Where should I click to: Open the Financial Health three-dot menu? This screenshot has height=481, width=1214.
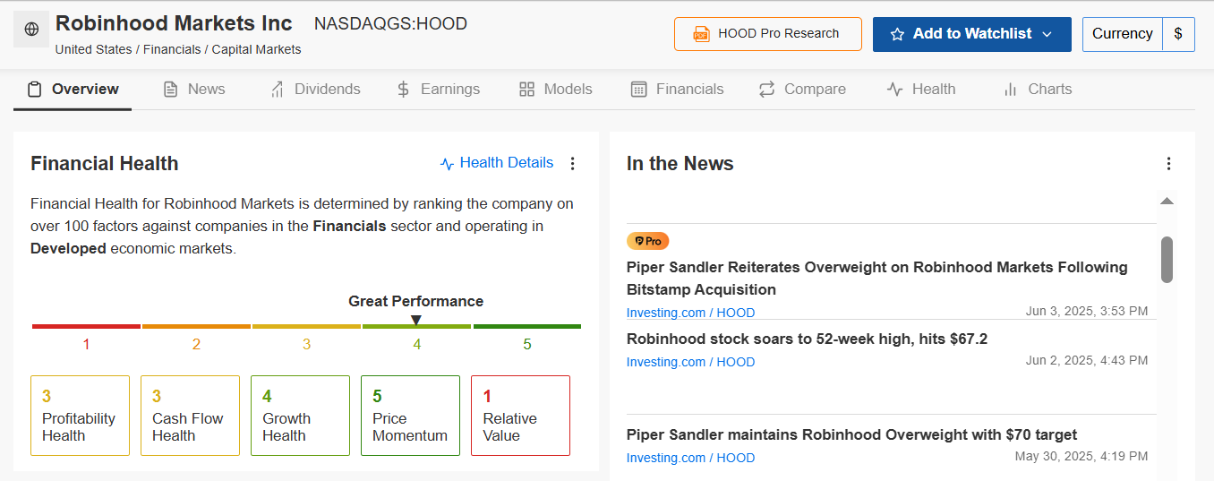point(573,163)
